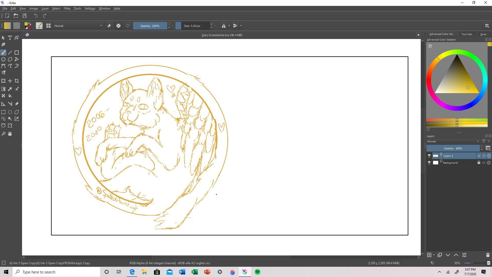492x277 pixels.
Task: Select the Fill bucket tool
Action: point(10,96)
